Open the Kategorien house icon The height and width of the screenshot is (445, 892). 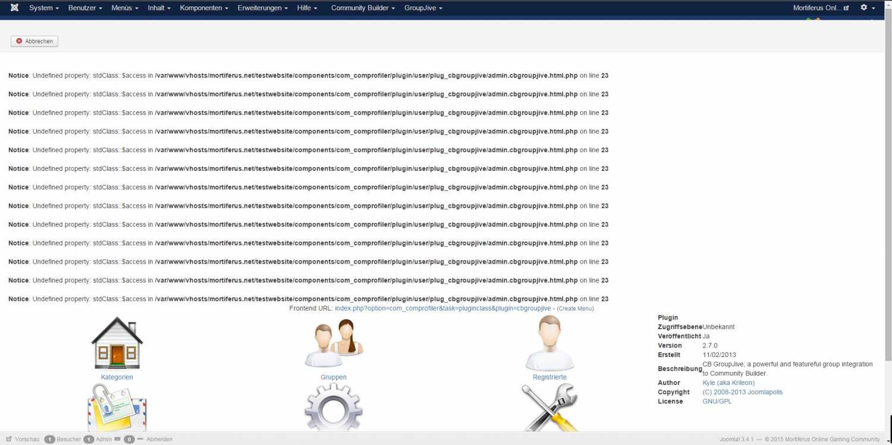coord(117,343)
